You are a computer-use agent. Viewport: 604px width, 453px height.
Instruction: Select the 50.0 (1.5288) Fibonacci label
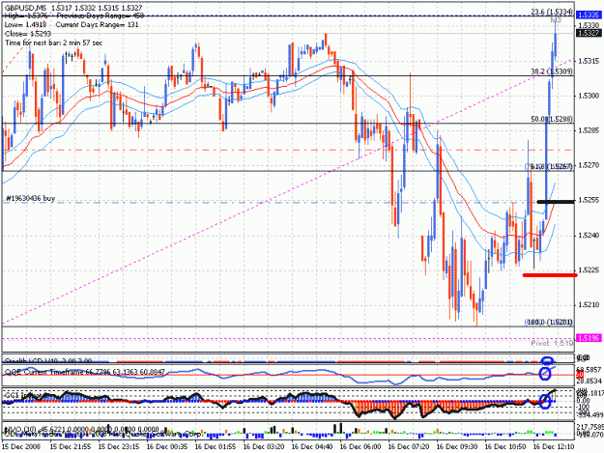tap(552, 120)
